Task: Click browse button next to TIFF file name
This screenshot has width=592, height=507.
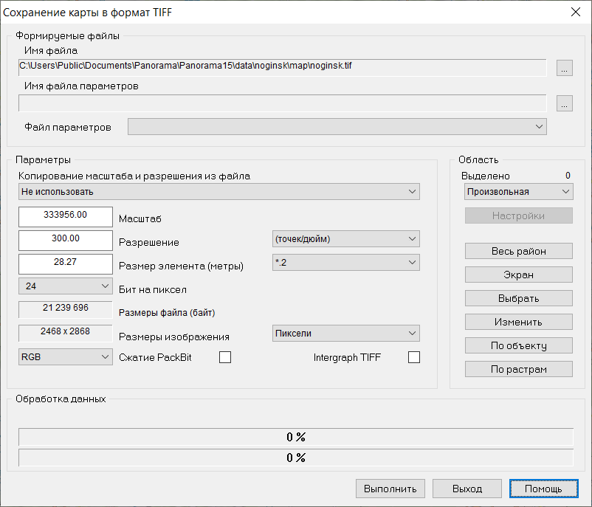Action: (x=565, y=69)
